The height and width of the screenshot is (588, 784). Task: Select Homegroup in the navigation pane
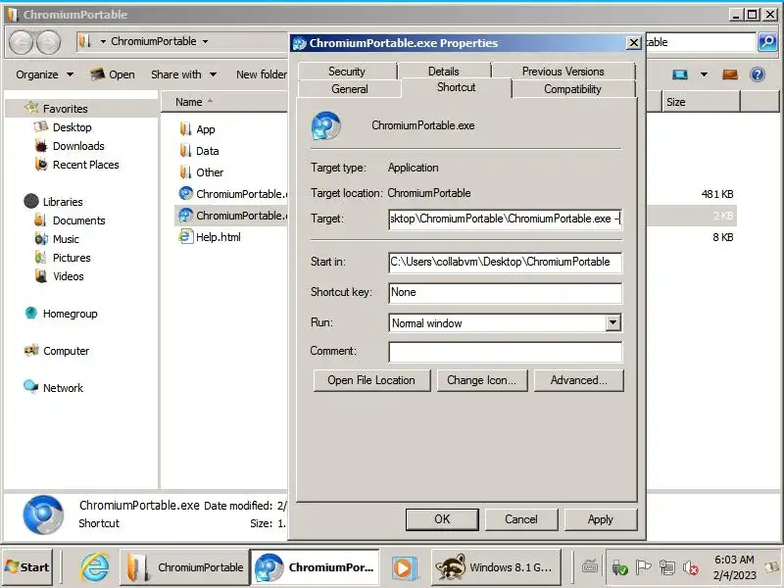tap(70, 314)
